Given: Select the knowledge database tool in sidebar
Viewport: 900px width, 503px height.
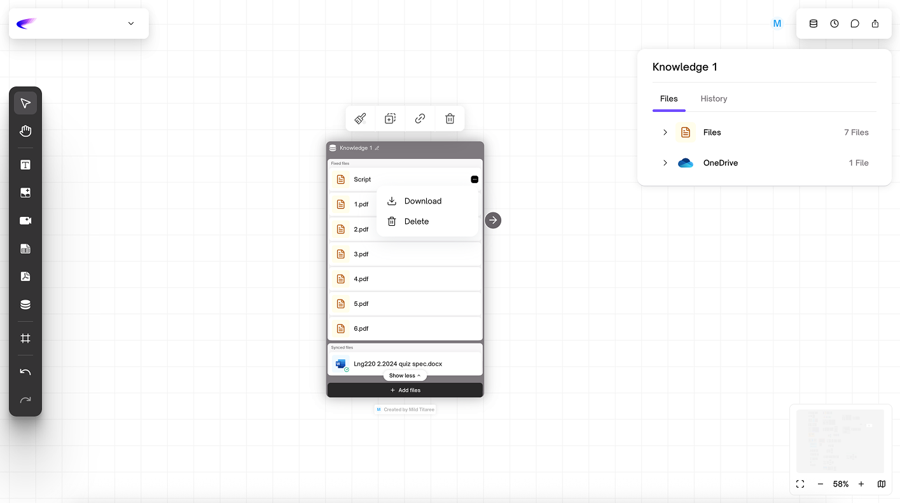Looking at the screenshot, I should coord(25,305).
